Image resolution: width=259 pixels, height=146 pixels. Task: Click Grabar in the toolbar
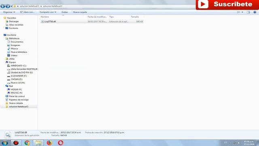coord(65,12)
